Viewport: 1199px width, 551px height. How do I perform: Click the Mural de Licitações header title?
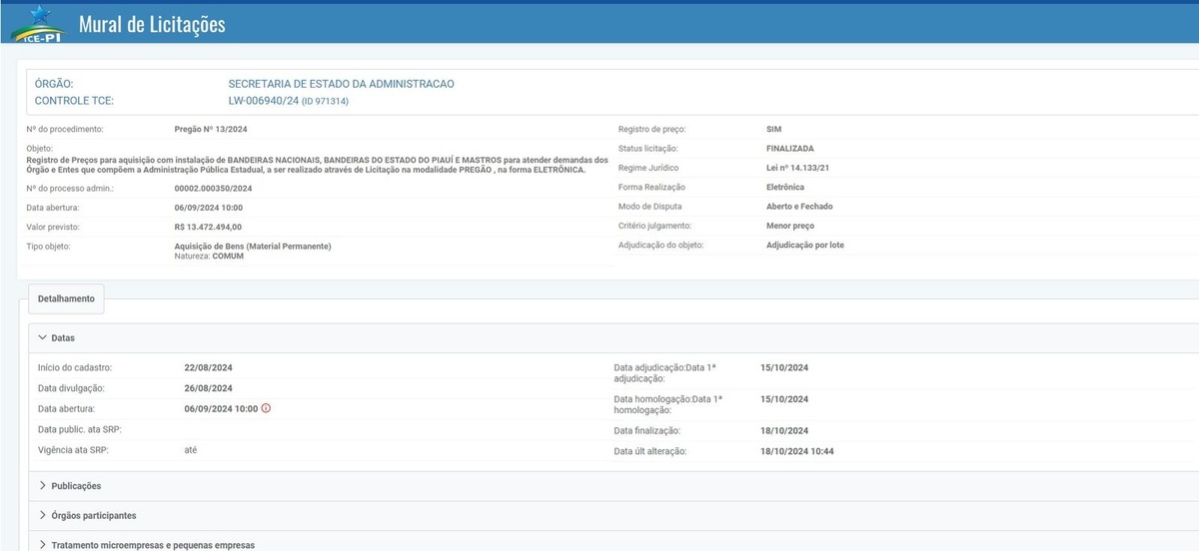click(x=152, y=25)
